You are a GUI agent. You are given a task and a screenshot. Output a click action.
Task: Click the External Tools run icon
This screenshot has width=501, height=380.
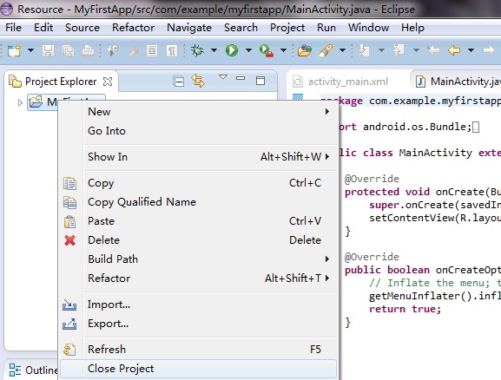[x=267, y=50]
